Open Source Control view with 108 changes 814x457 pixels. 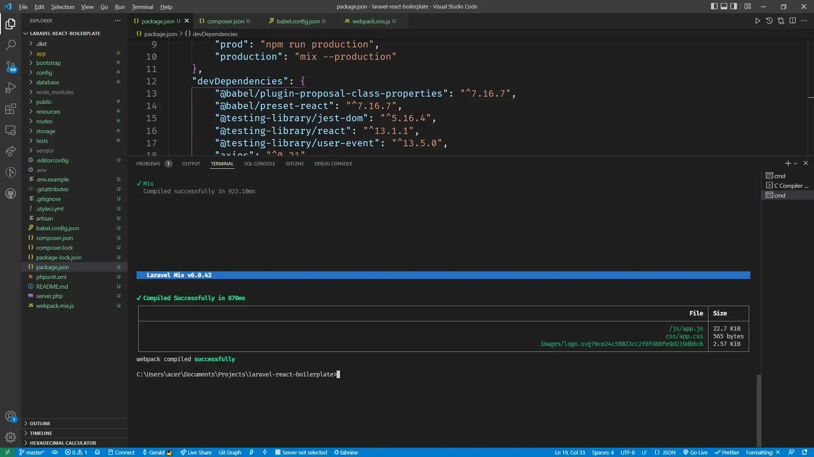coord(11,67)
